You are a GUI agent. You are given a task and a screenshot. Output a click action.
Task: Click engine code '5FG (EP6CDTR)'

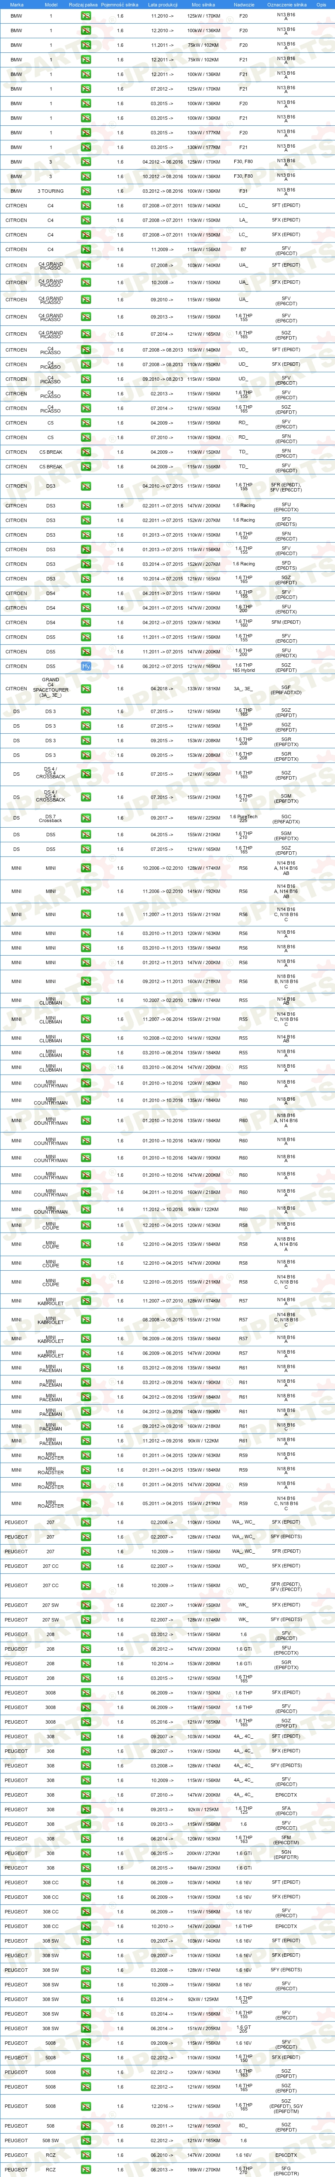286,2169
